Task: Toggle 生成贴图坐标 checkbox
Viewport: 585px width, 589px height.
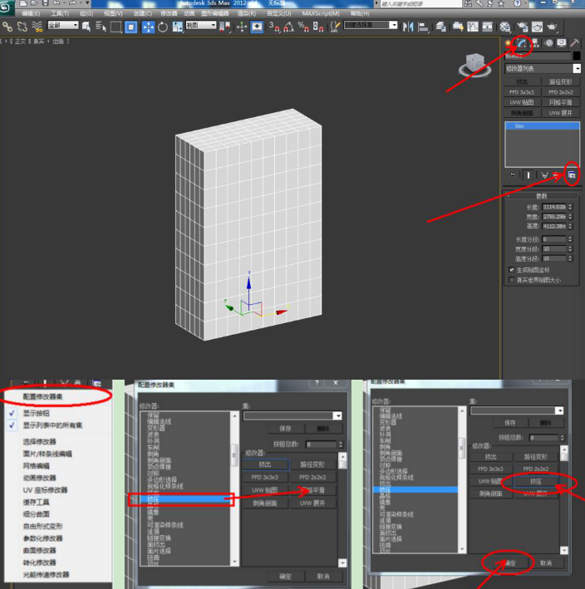Action: [x=511, y=270]
